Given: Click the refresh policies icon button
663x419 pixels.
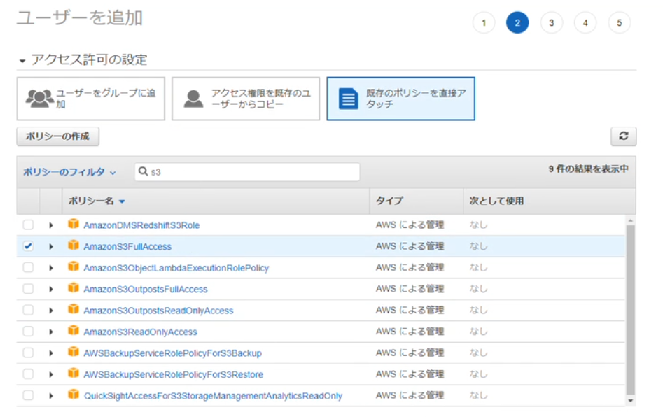Looking at the screenshot, I should tap(623, 136).
